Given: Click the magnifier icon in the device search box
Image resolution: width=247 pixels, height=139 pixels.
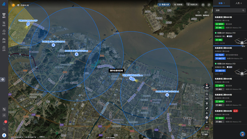Looking at the screenshot, I should point(243,11).
